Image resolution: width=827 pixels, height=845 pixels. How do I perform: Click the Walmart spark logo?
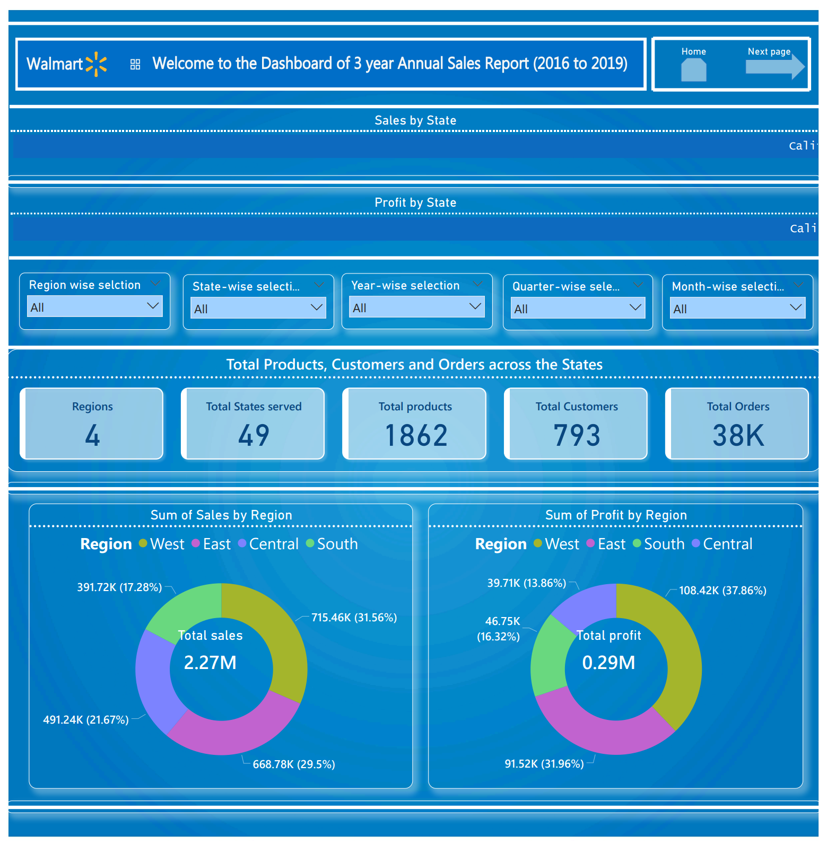pyautogui.click(x=97, y=64)
